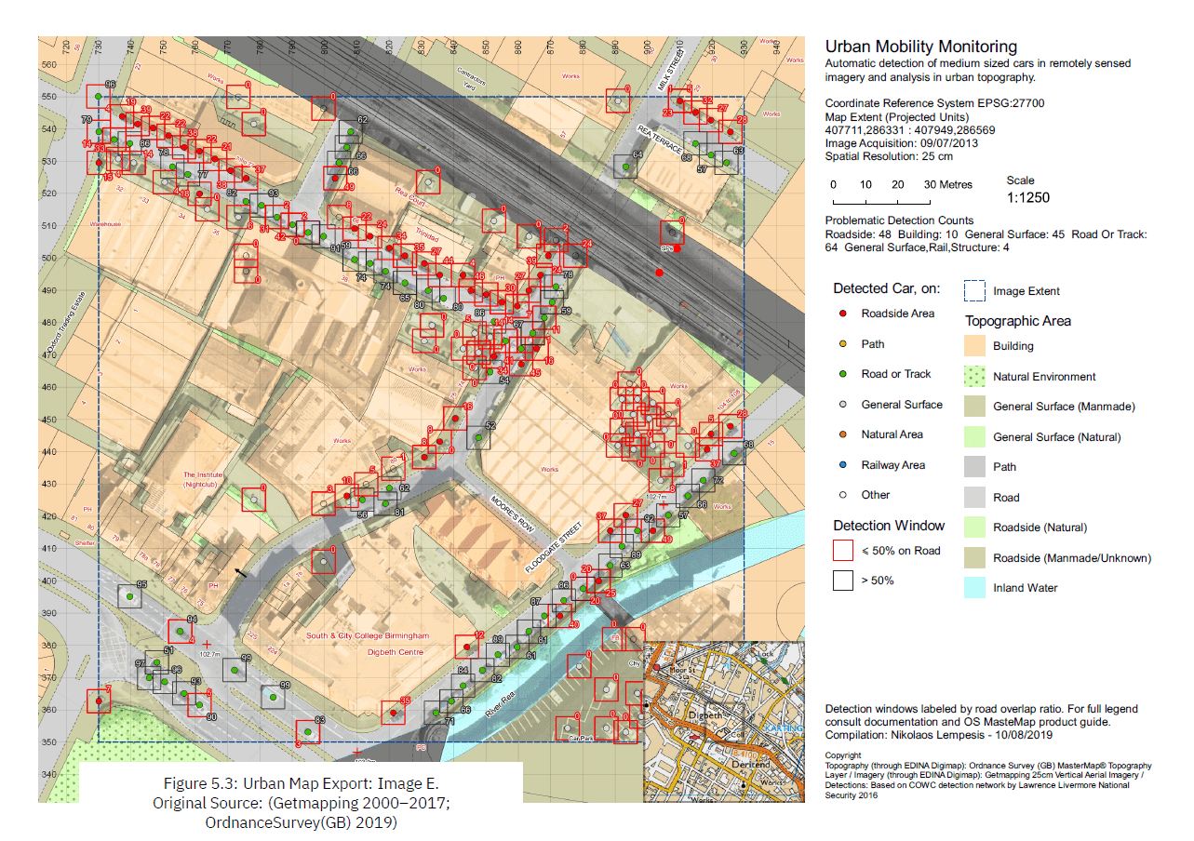Screen dimensions: 1194x841
Task: Click the Path topographic area swatch
Action: pos(974,467)
